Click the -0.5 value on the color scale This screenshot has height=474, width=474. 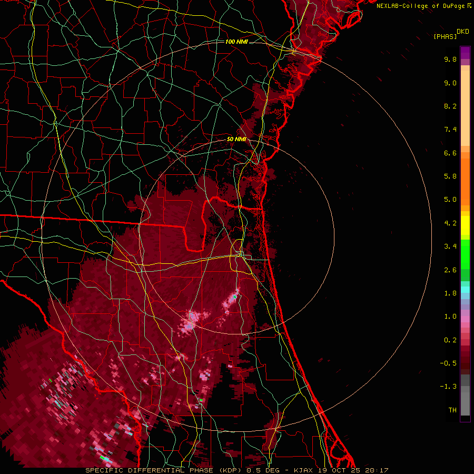448,363
